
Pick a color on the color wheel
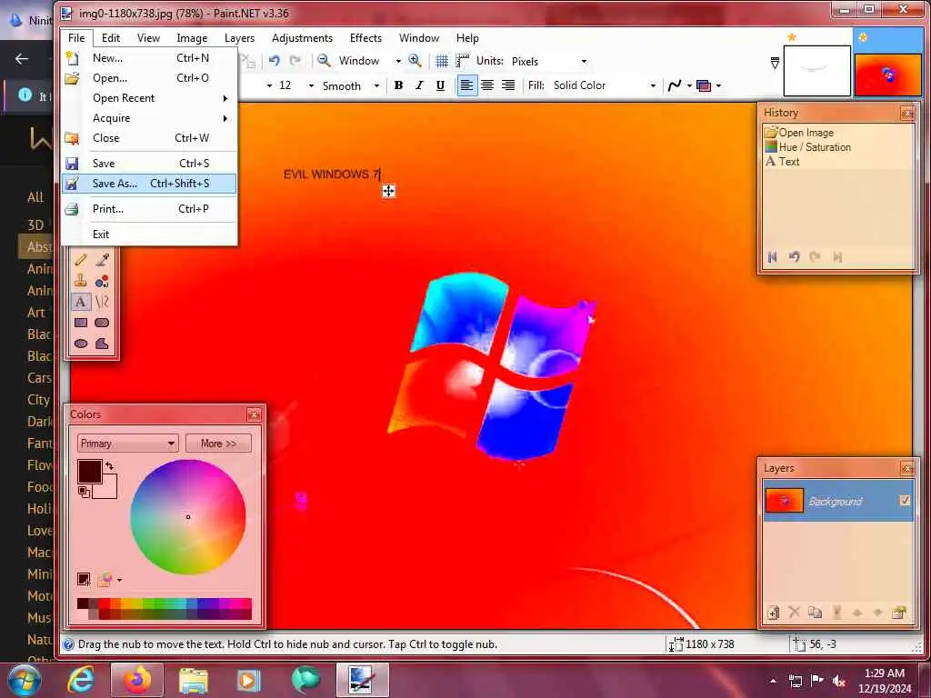187,517
